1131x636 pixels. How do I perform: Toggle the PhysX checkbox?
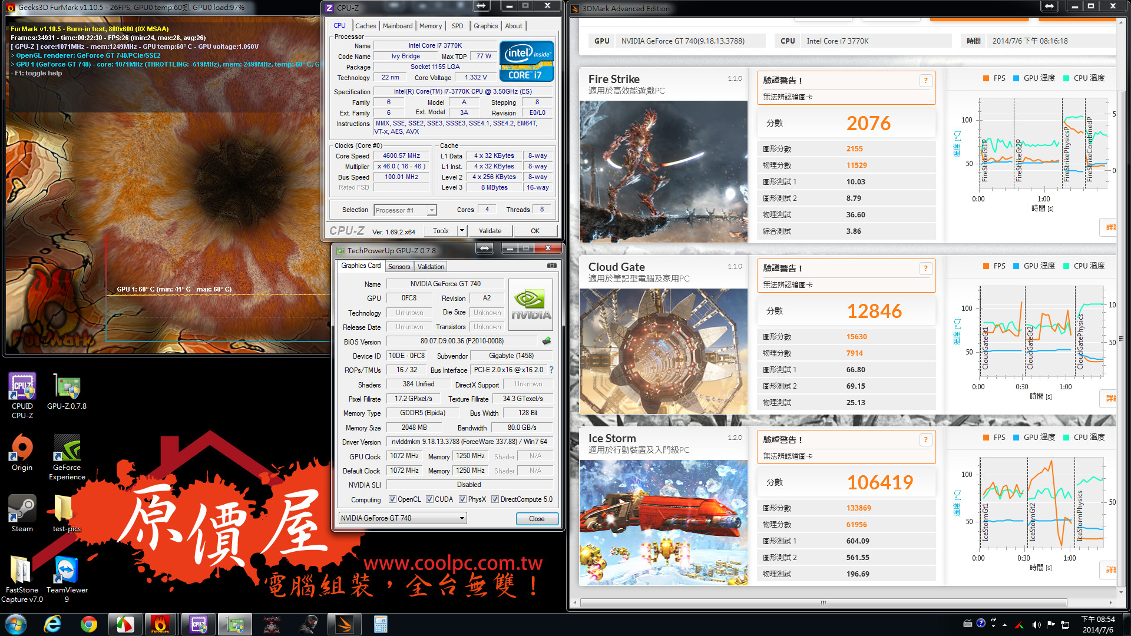[x=462, y=499]
